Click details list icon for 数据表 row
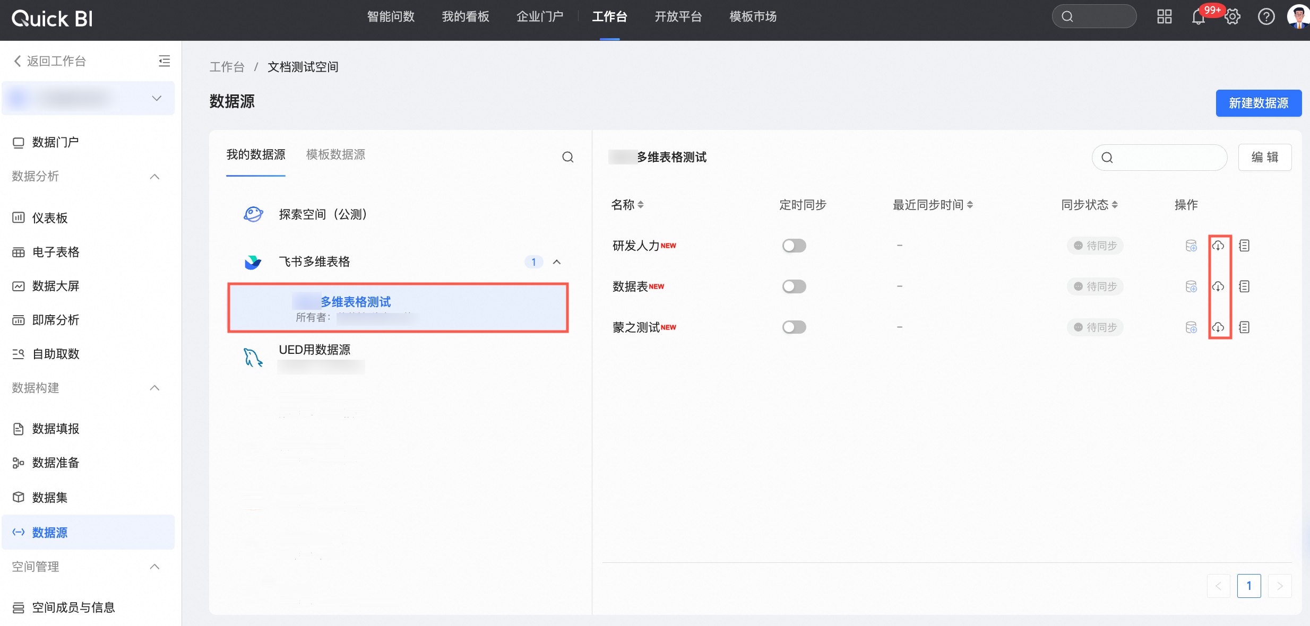The width and height of the screenshot is (1310, 626). (x=1244, y=286)
